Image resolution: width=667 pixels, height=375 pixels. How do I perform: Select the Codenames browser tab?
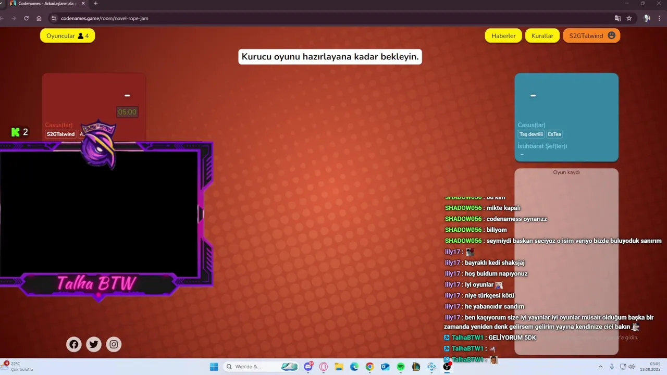tap(47, 4)
